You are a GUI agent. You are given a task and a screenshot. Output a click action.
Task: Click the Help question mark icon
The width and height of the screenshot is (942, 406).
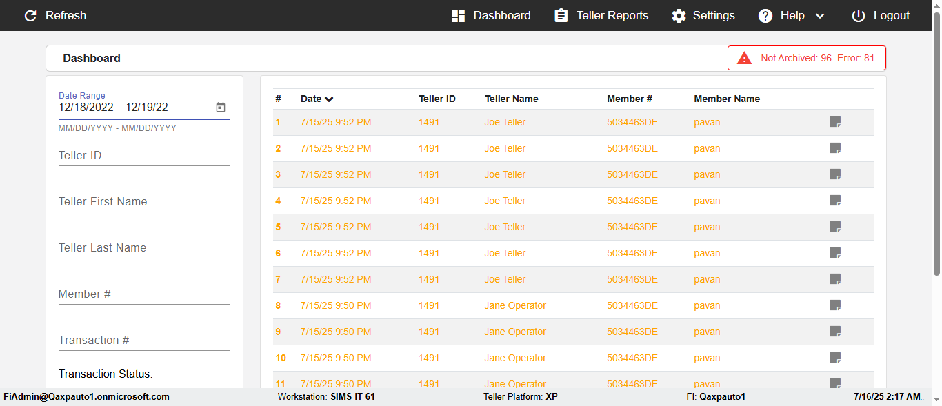[765, 16]
